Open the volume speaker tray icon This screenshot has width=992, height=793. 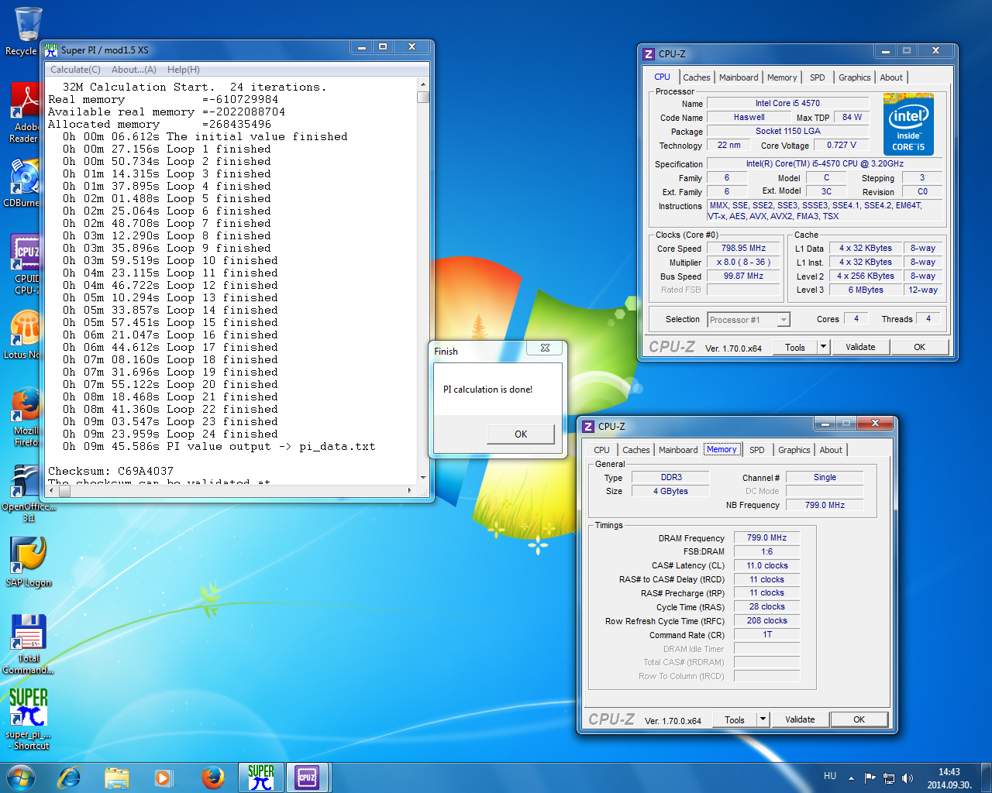coord(908,778)
